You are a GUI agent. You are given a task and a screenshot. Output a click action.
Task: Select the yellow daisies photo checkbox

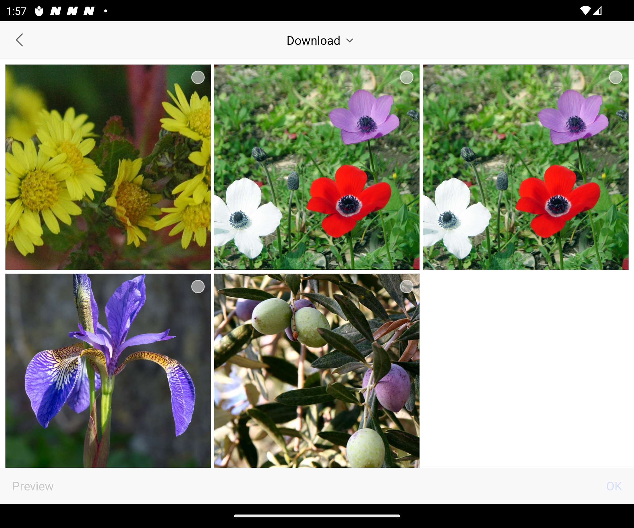coord(198,77)
